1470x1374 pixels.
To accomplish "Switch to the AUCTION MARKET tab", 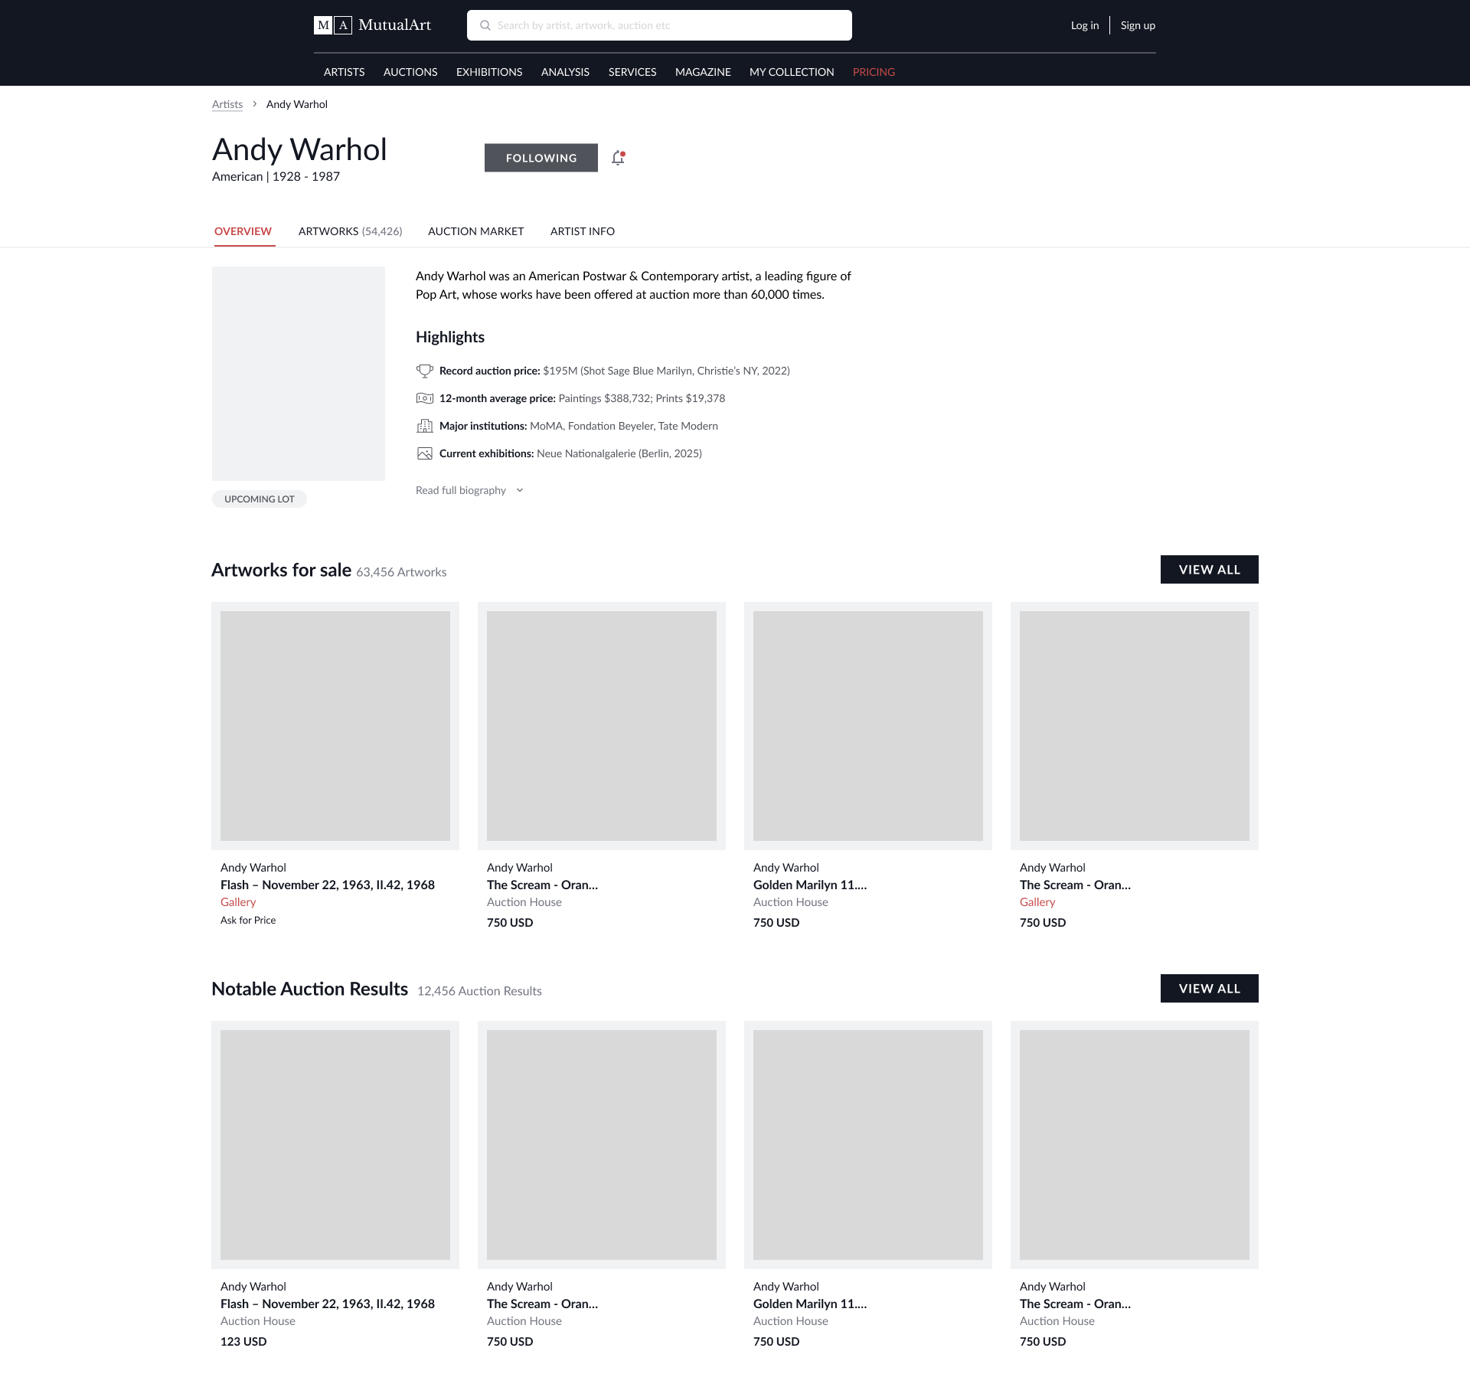I will coord(476,231).
